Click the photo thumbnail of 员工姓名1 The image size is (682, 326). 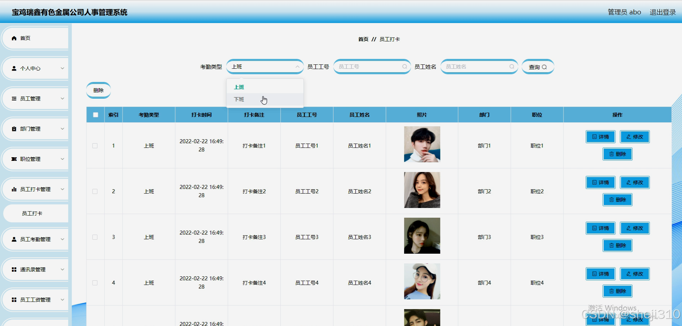(x=422, y=144)
